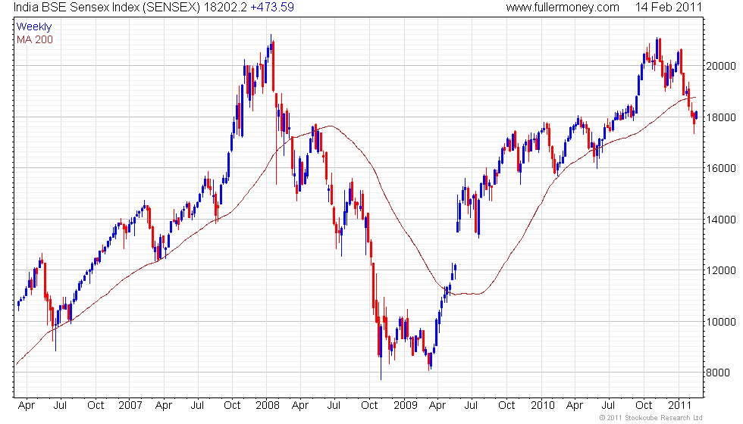Click the "Oct" label just before 2007
The height and width of the screenshot is (424, 743).
96,406
